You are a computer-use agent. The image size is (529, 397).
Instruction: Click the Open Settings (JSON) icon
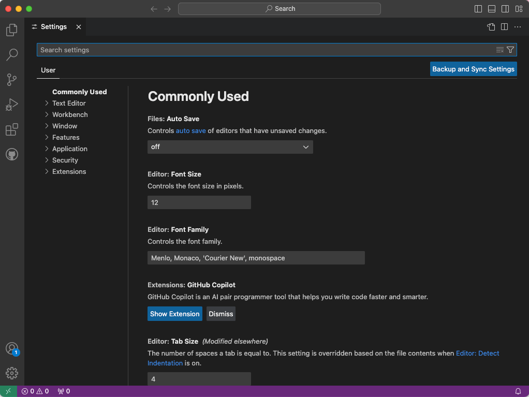(x=491, y=27)
